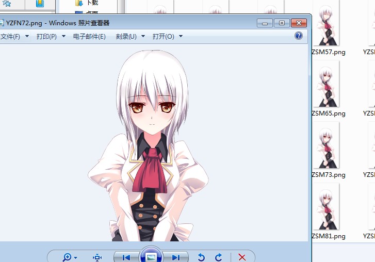Go to the previous picture

126,257
